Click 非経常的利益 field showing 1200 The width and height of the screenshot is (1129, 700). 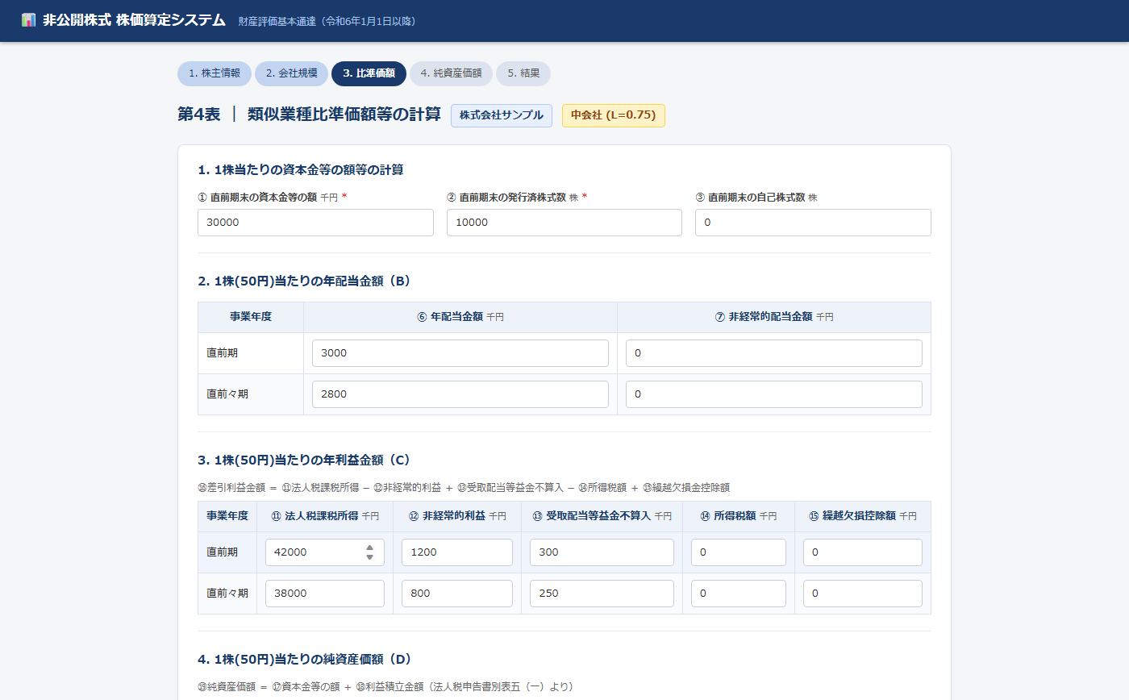click(x=457, y=552)
